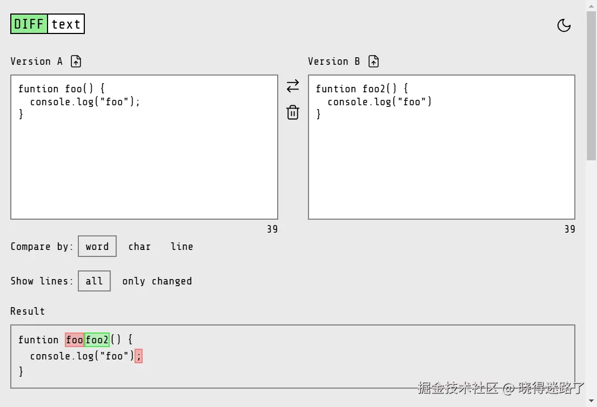Clear both versions with the trash icon
The image size is (597, 407).
click(292, 112)
